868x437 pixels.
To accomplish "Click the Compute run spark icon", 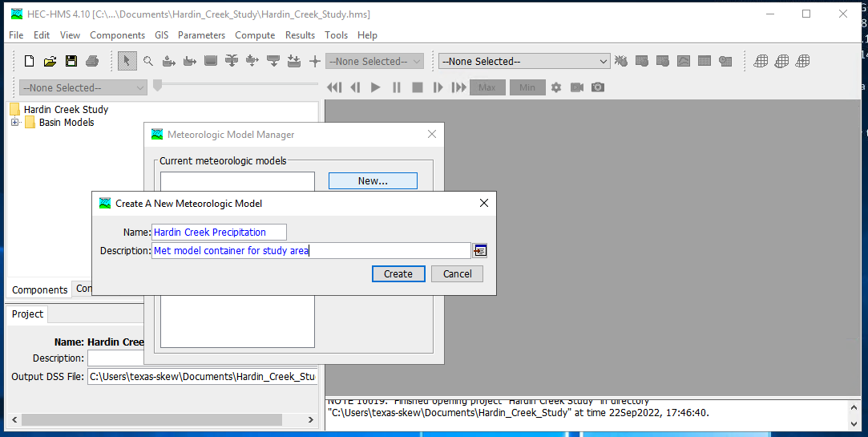I will click(621, 61).
